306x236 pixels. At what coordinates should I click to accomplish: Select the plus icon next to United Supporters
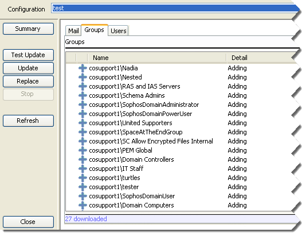[83, 123]
